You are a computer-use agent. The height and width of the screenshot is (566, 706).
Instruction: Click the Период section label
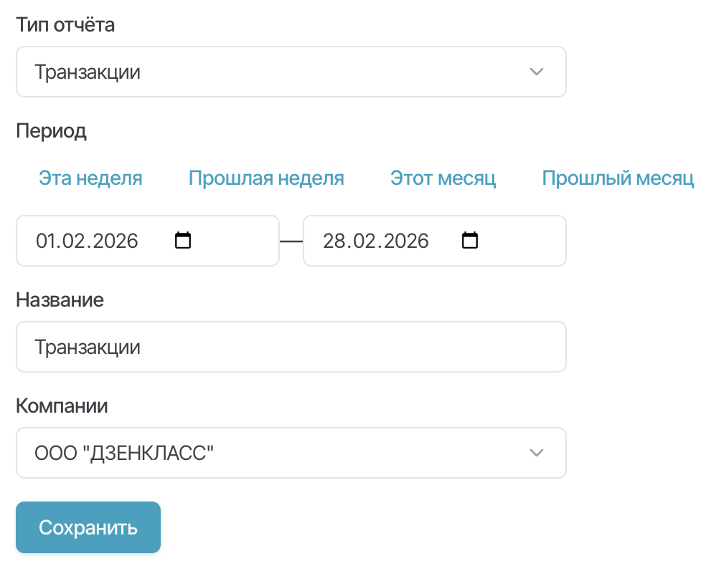tap(51, 131)
